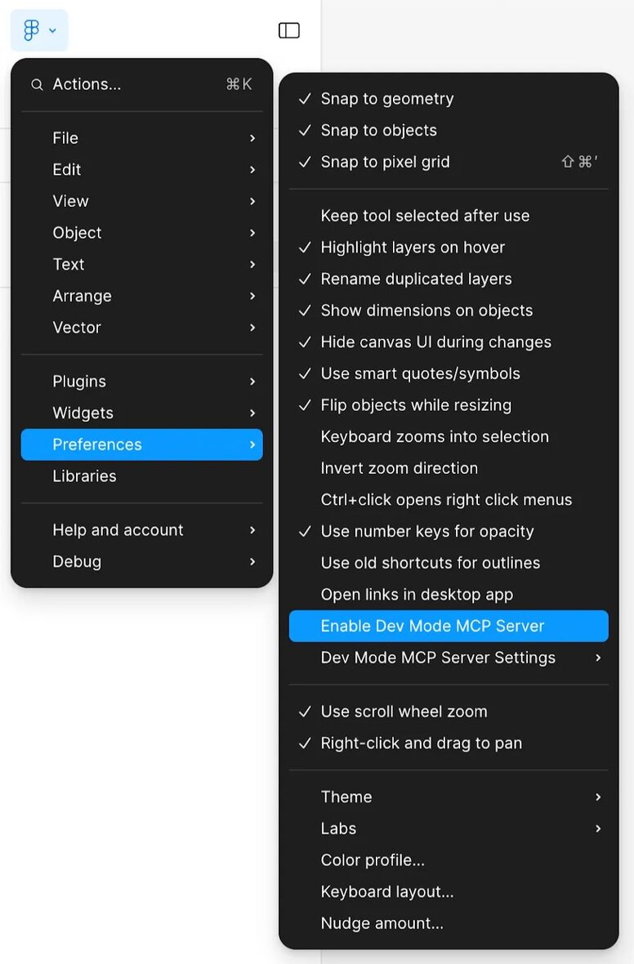634x964 pixels.
Task: Open the chevron next to the Figma logo
Action: tap(51, 30)
